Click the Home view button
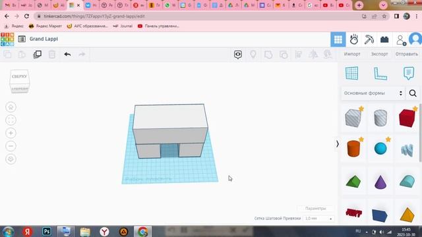The width and height of the screenshot is (422, 237). click(11, 107)
